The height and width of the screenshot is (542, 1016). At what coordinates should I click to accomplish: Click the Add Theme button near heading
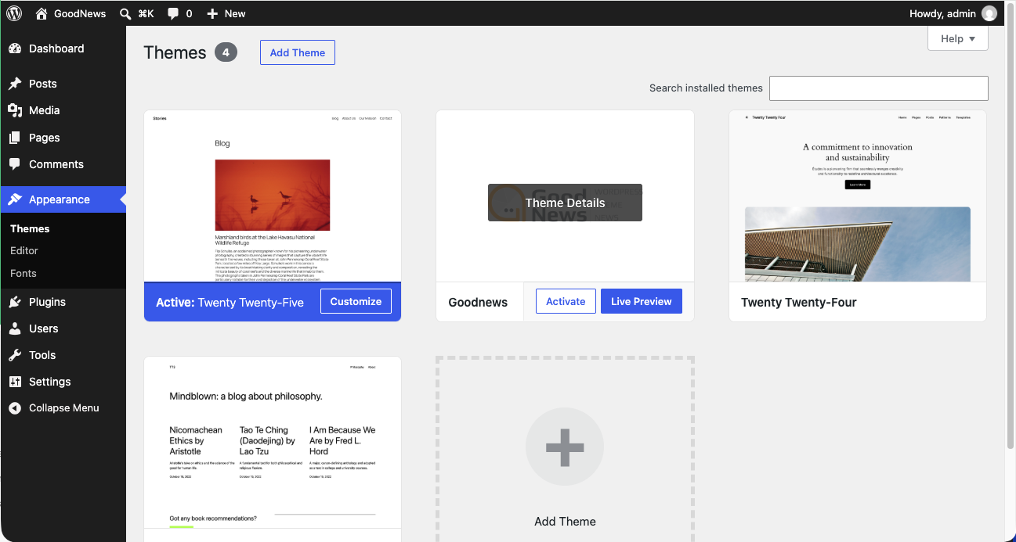tap(298, 52)
